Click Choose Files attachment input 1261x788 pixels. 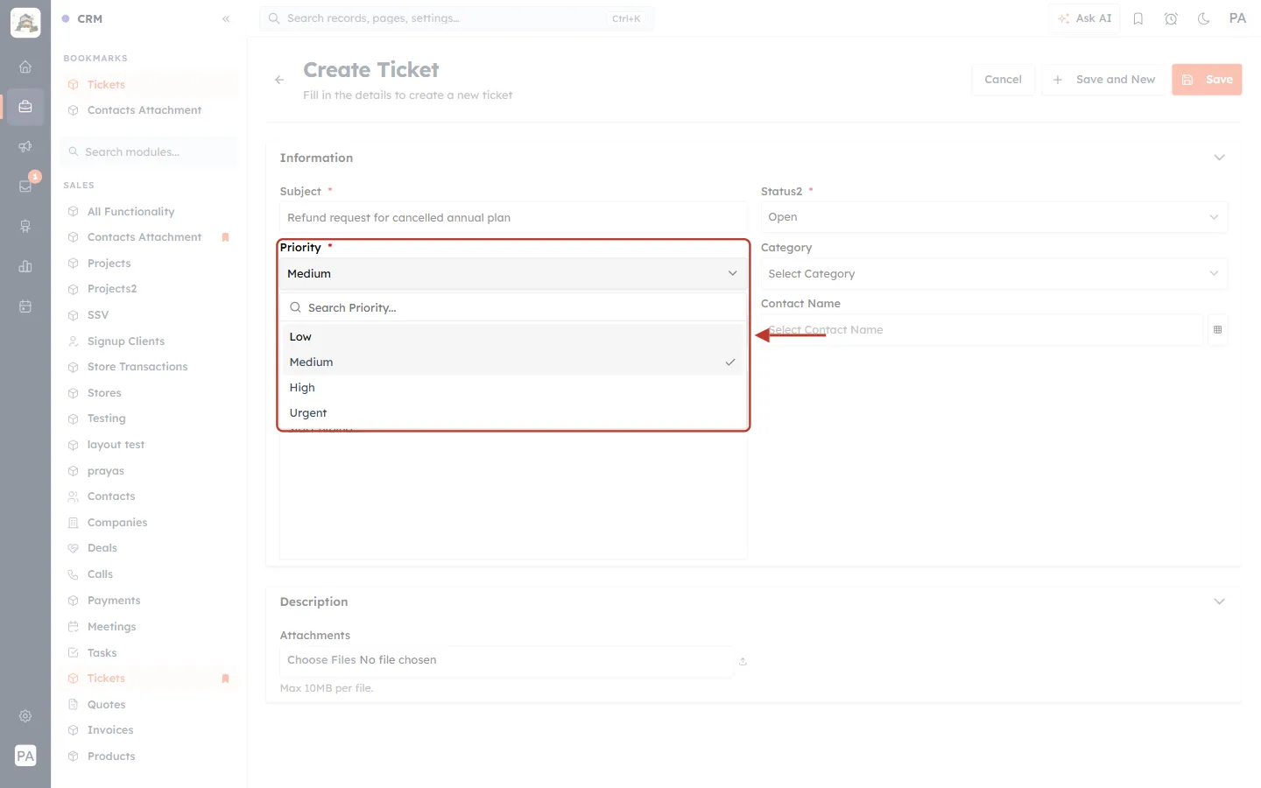pos(506,660)
